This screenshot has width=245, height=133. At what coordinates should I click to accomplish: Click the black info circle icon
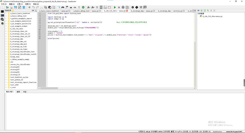tap(133, 7)
